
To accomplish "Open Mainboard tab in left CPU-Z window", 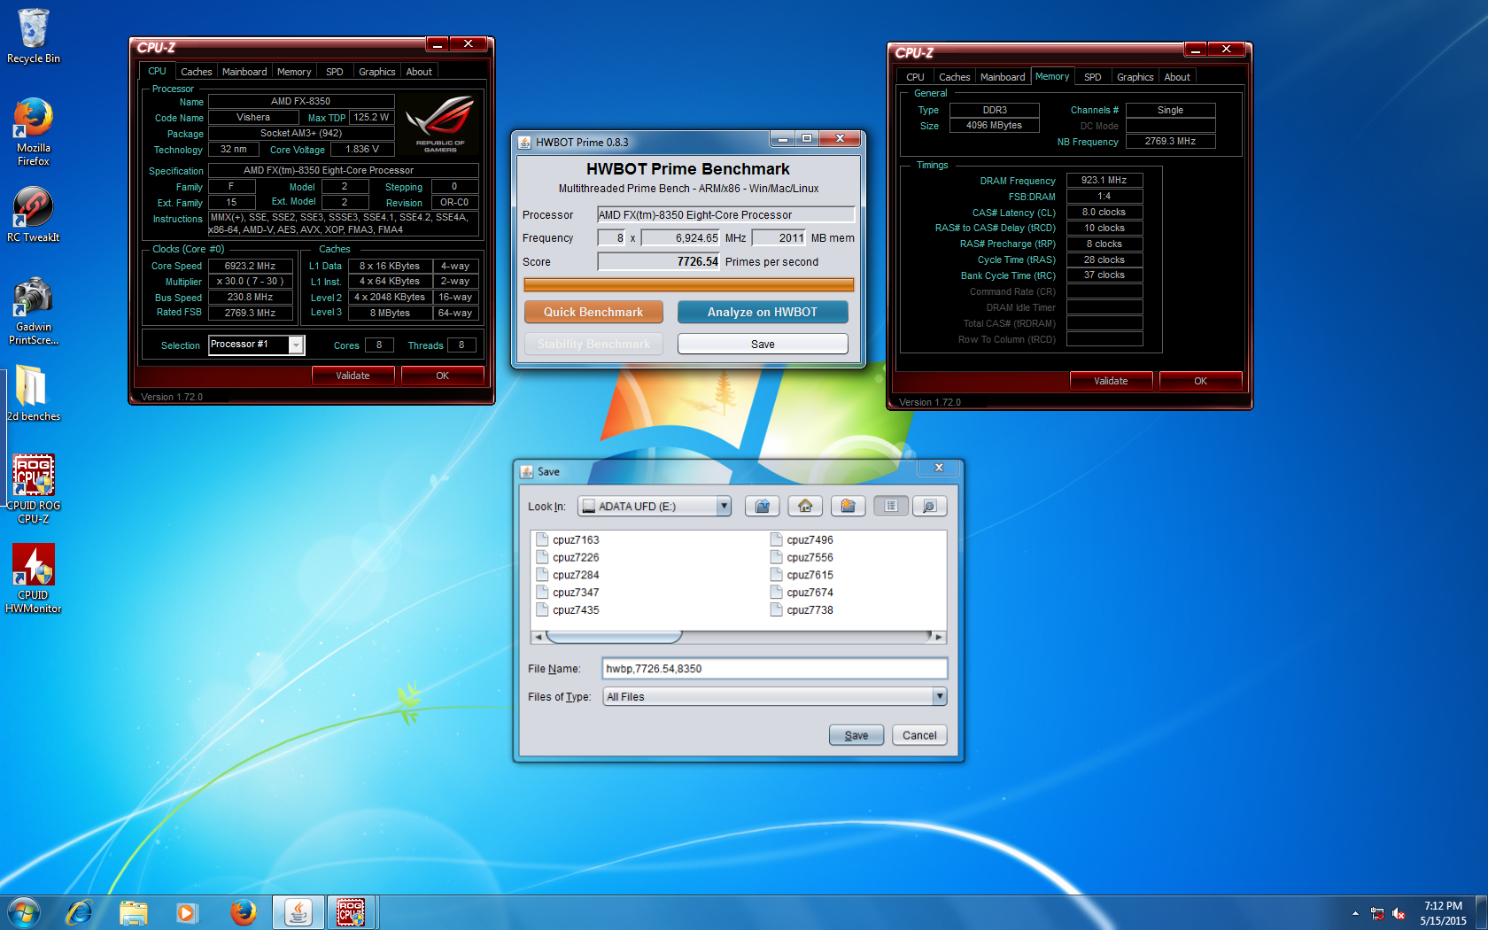I will (244, 72).
